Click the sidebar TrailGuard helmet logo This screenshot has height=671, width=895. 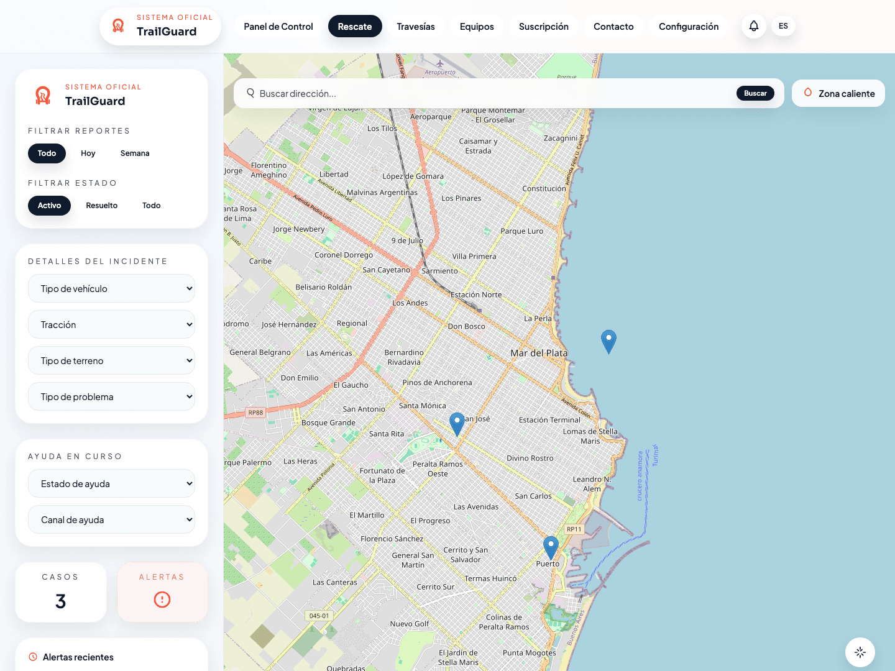point(43,95)
